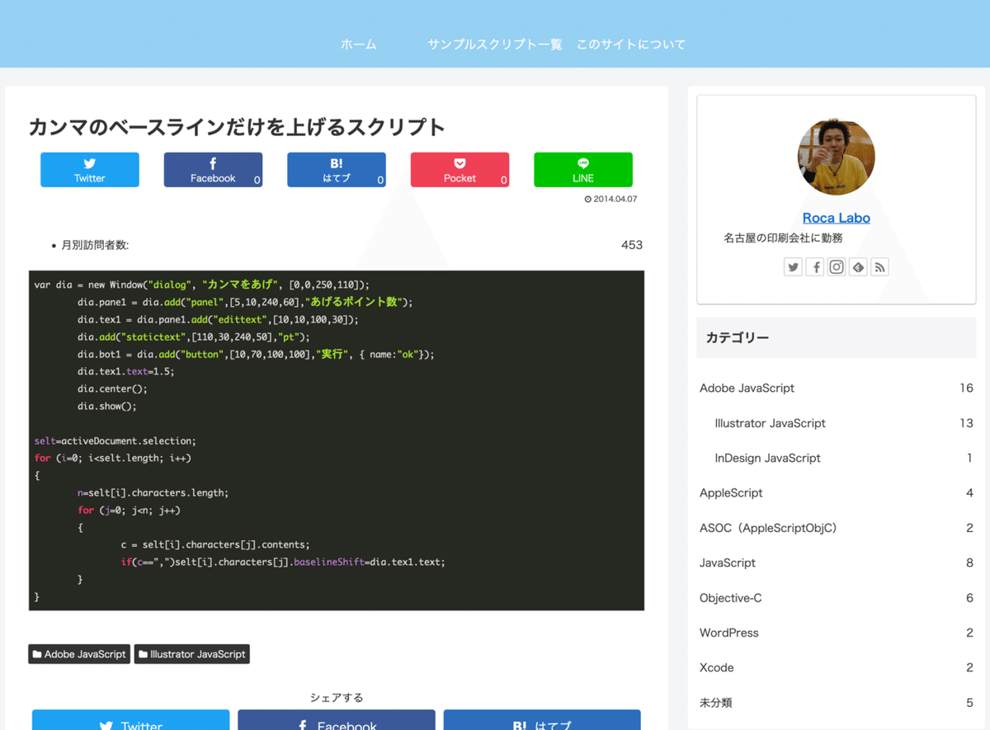The image size is (990, 730).
Task: Click the author's circular profile photo
Action: [x=836, y=157]
